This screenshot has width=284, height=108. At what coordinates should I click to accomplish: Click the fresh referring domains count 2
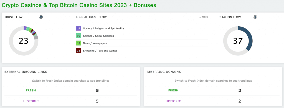[x=240, y=90]
